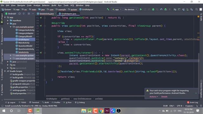The width and height of the screenshot is (203, 114).
Task: Open Cortana search circle on taskbar
Action: point(11,111)
